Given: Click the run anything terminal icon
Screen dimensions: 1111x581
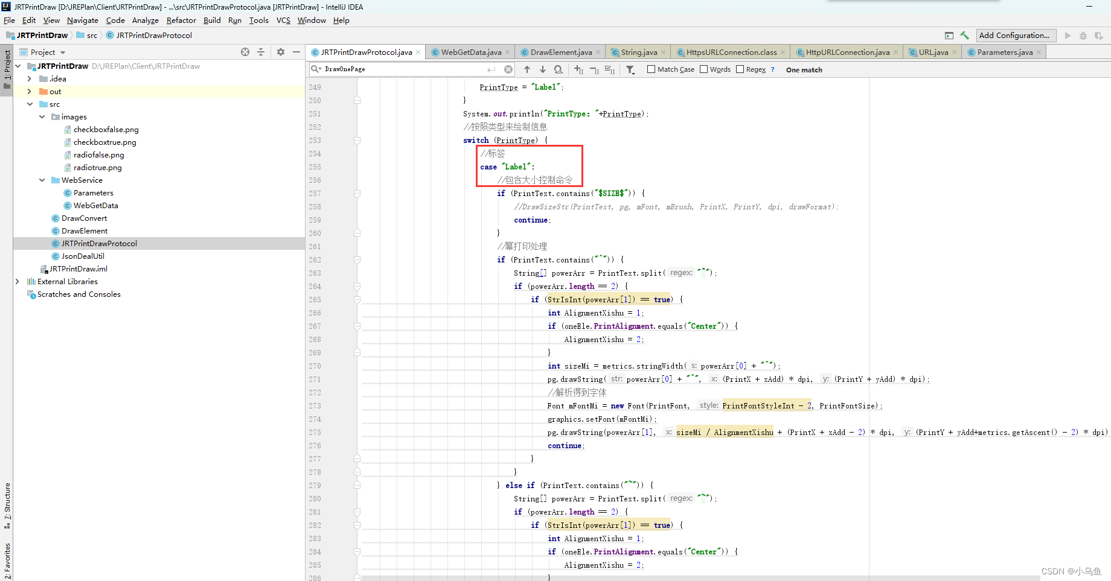Looking at the screenshot, I should (949, 36).
